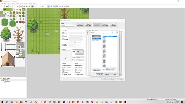Image resolution: width=185 pixels, height=104 pixels.
Task: Click inside the switch Name text field
Action: 112,69
